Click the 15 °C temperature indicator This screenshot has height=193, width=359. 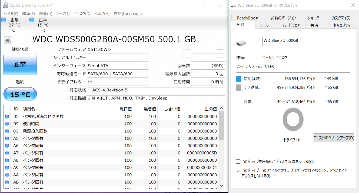coord(20,94)
